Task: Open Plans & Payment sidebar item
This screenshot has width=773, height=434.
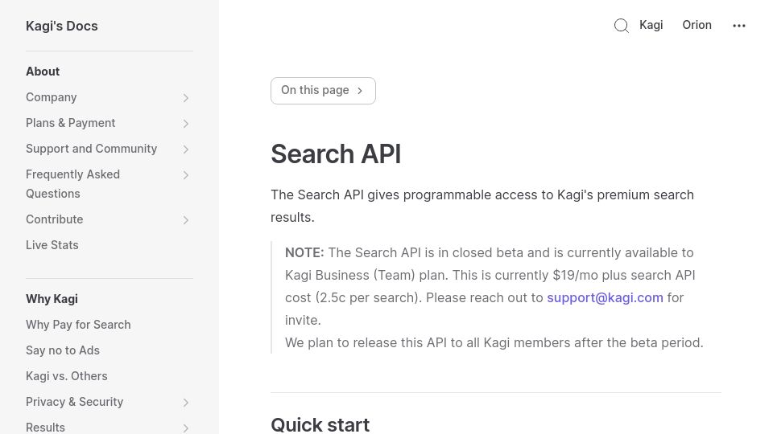Action: click(x=71, y=123)
